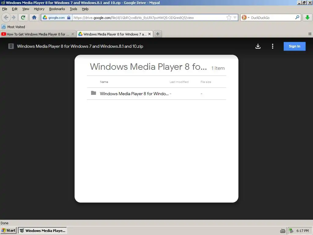Click in the DuckDuckGo search field
The width and height of the screenshot is (313, 235).
272,17
